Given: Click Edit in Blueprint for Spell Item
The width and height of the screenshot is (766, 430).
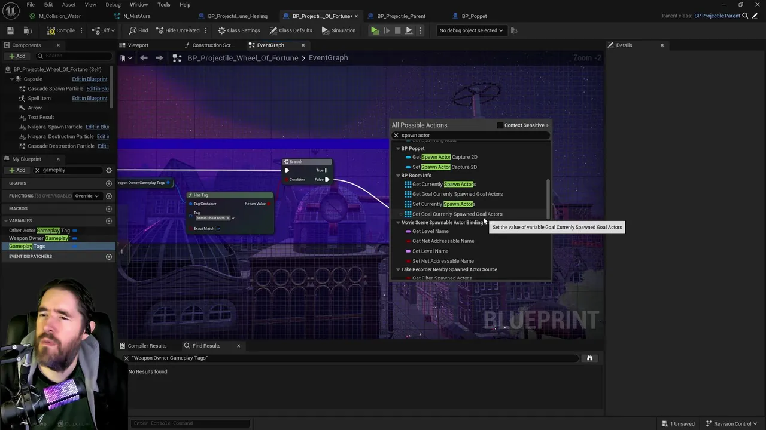Looking at the screenshot, I should point(90,98).
